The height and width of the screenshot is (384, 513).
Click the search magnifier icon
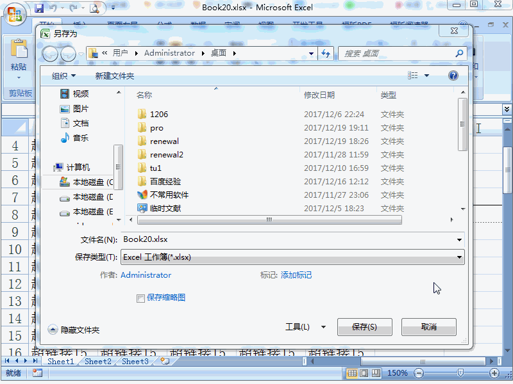coord(459,53)
